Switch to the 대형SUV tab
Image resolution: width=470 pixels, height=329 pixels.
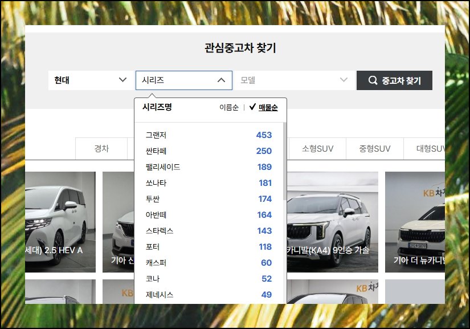click(x=424, y=148)
